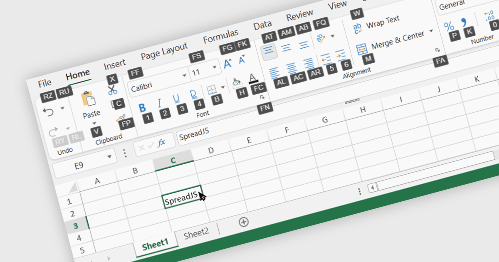Add a new sheet with plus icon

[x=244, y=222]
